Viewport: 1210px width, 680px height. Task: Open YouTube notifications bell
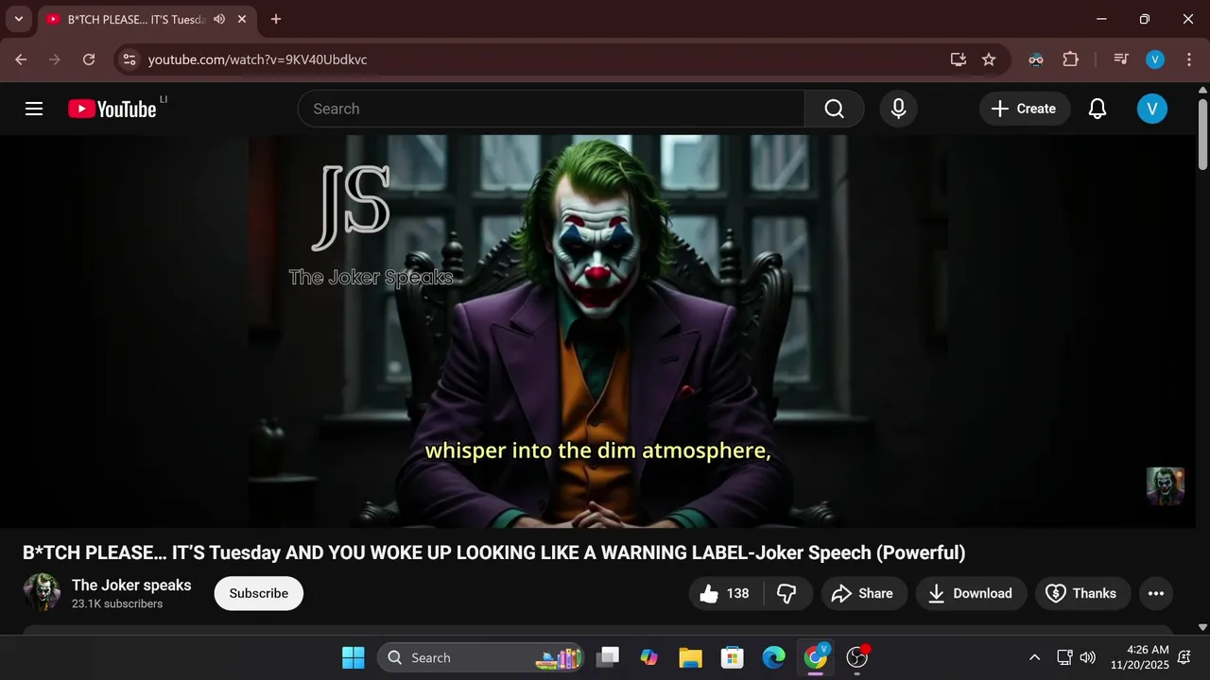1098,109
